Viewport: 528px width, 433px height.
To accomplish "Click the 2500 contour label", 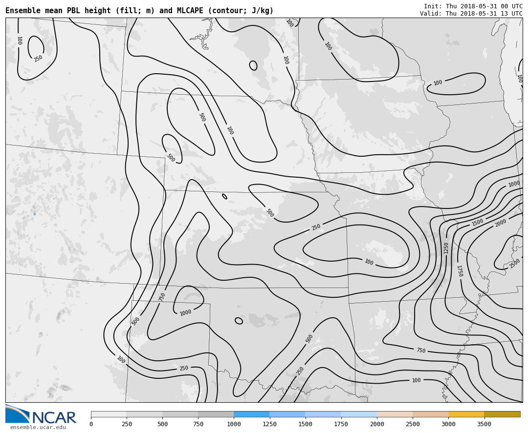I will pos(515,264).
